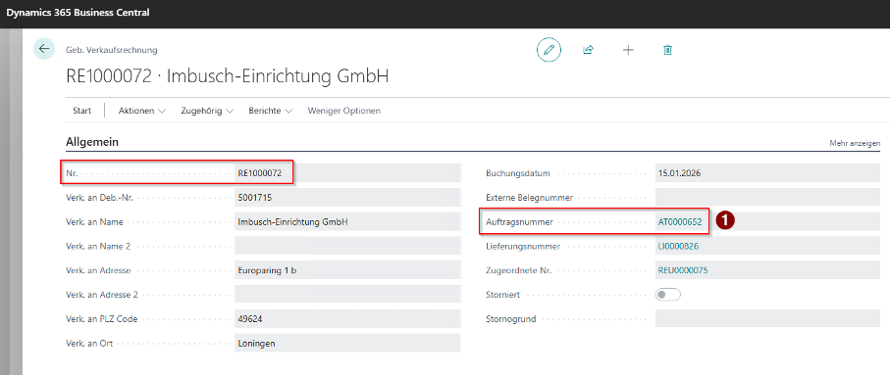The width and height of the screenshot is (891, 376).
Task: Go back with the arrow icon
Action: [x=44, y=49]
